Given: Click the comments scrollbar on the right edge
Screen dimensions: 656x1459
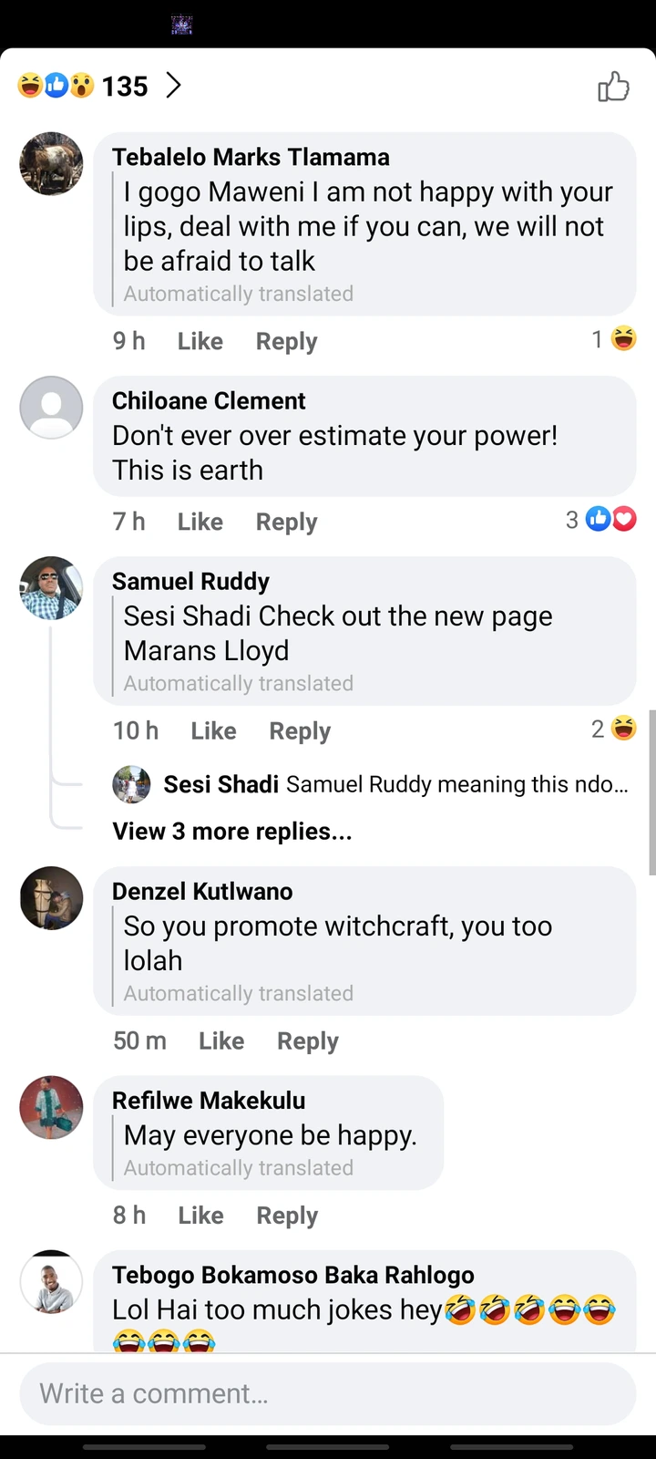Looking at the screenshot, I should coord(651,792).
